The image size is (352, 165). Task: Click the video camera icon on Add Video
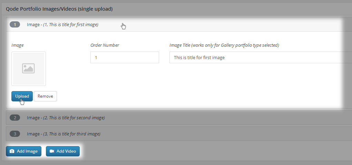point(52,151)
